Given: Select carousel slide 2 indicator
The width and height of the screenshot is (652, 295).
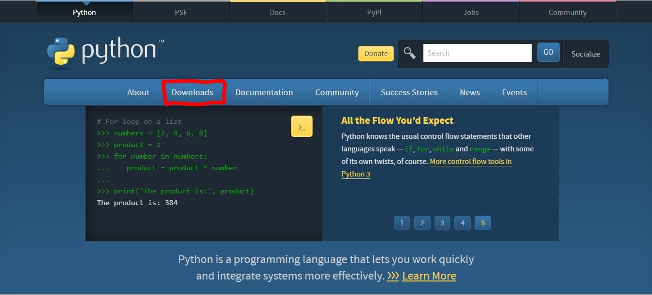Looking at the screenshot, I should [422, 222].
